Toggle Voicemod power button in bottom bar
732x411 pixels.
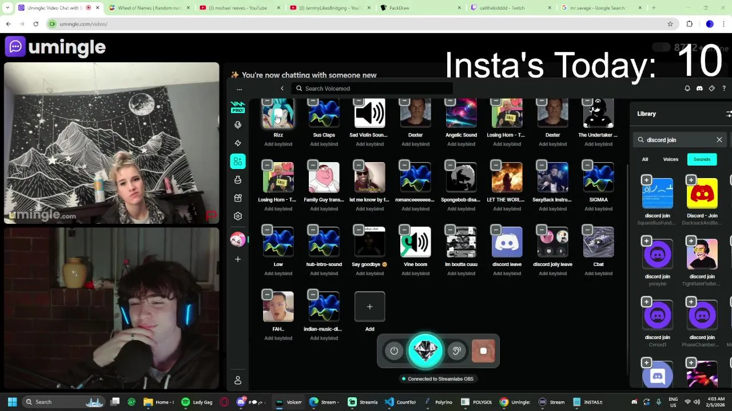(394, 351)
